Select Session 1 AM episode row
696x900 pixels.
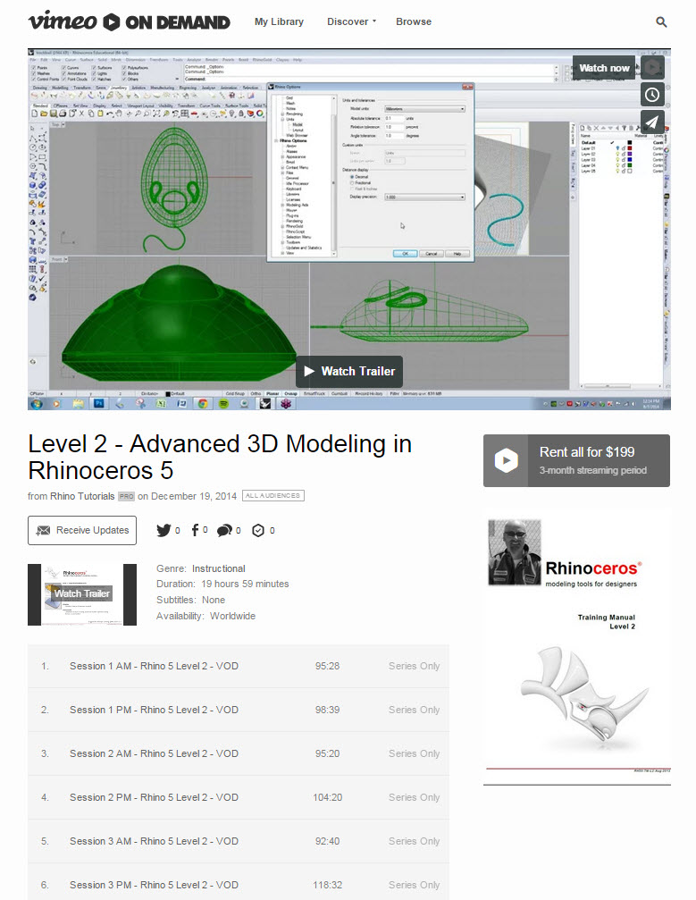point(239,666)
